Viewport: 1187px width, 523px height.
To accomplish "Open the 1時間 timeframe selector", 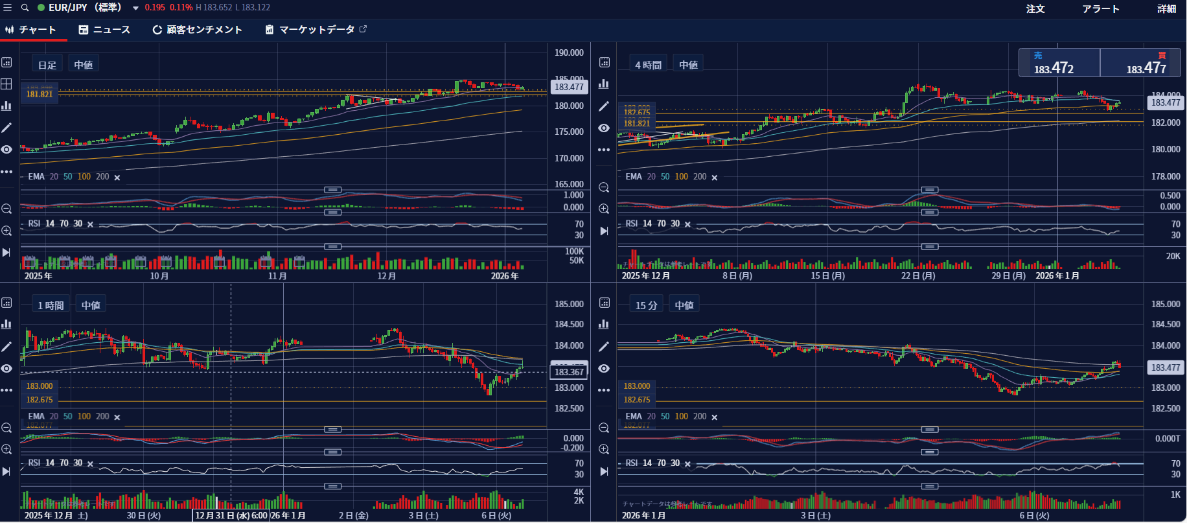I will tap(51, 305).
